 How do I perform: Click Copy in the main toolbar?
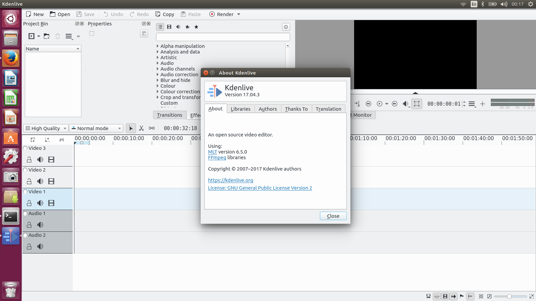click(x=164, y=14)
